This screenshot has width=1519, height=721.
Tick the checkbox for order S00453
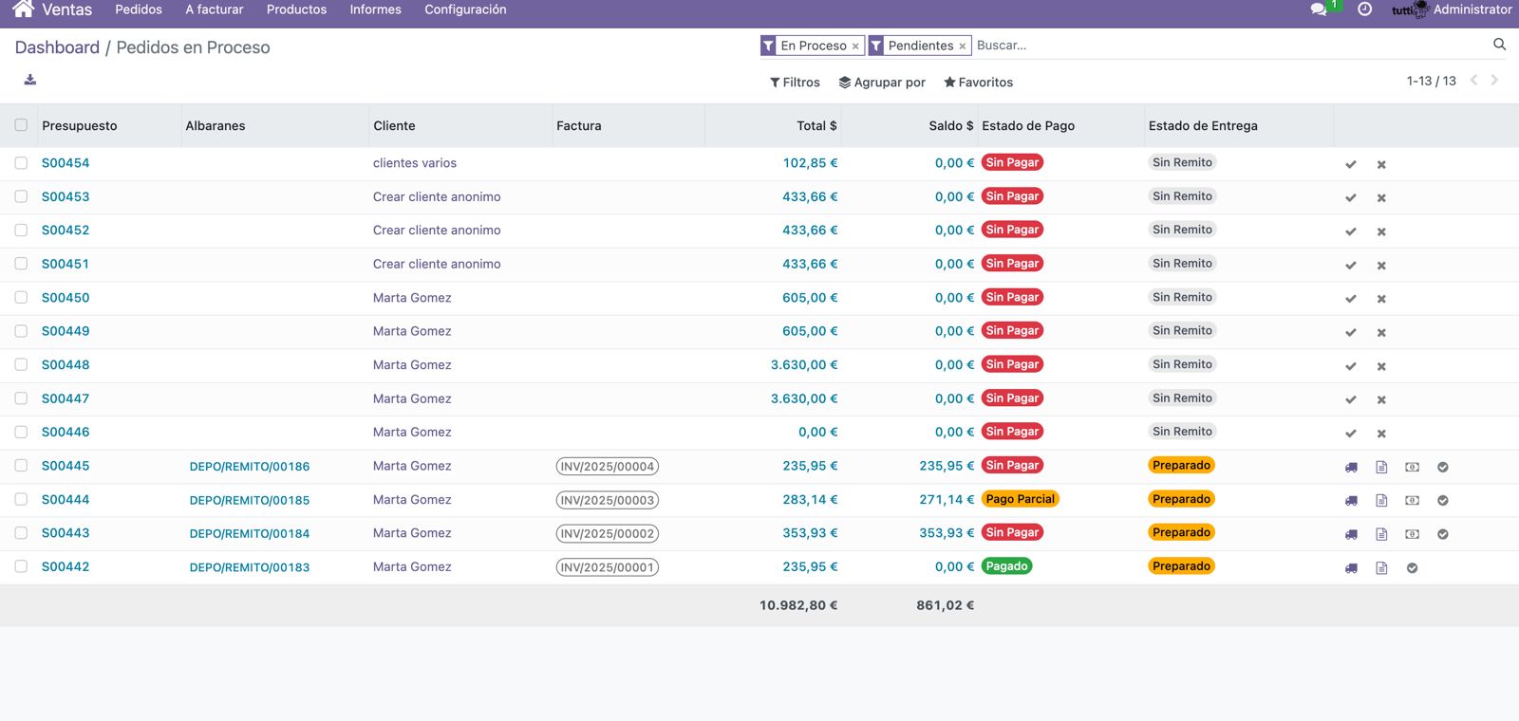tap(21, 196)
